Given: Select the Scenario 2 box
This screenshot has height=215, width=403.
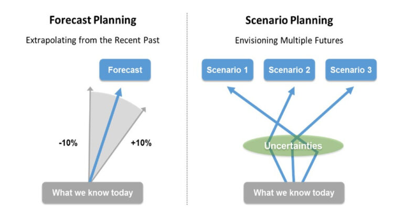Looking at the screenshot, I should tap(290, 70).
